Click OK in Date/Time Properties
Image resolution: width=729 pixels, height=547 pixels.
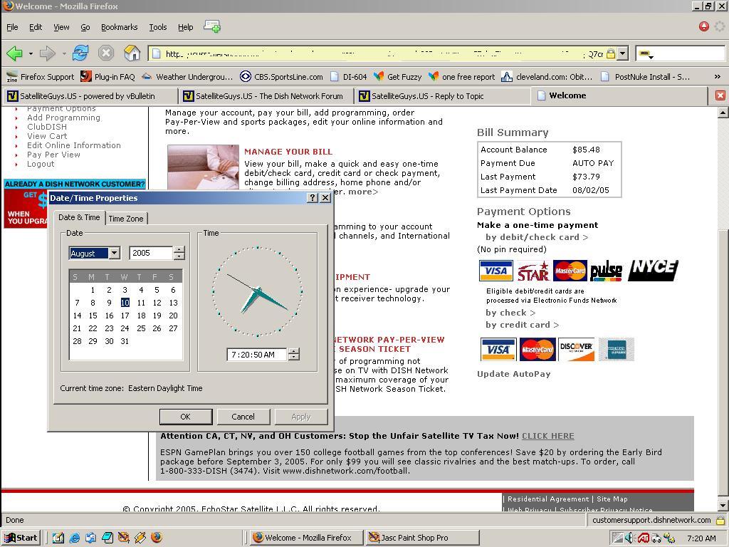[x=186, y=417]
